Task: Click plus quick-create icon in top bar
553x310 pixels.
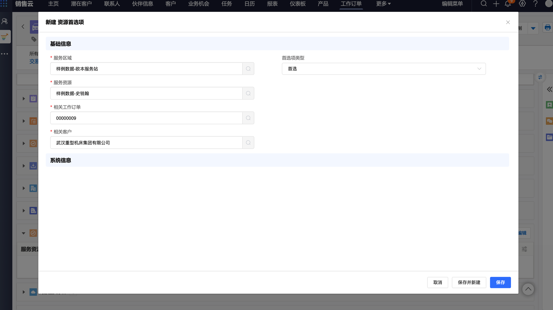Action: [x=496, y=4]
